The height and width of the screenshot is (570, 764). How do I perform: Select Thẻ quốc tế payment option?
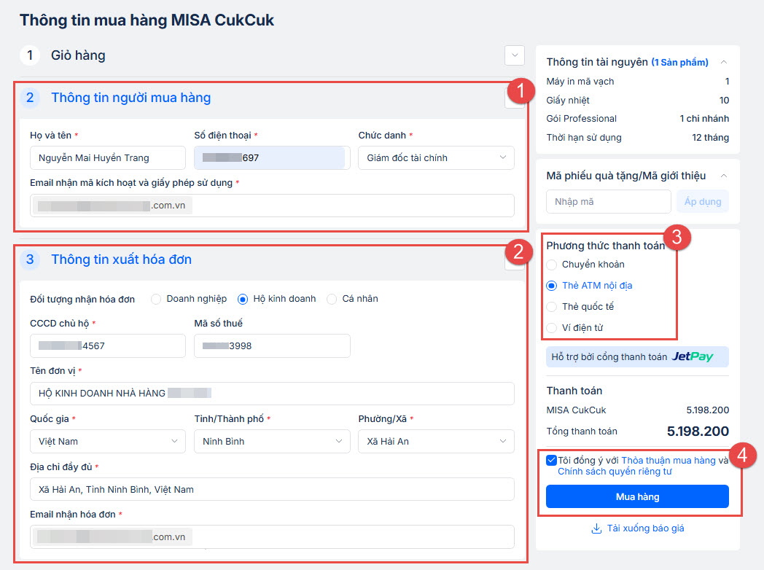click(552, 307)
